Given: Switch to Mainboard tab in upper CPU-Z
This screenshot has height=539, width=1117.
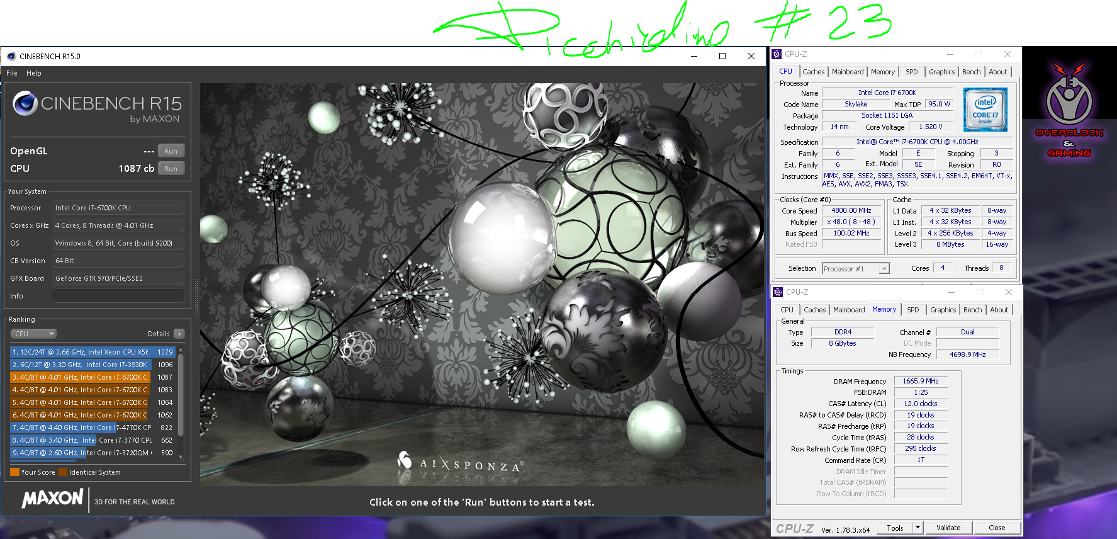Looking at the screenshot, I should tap(848, 72).
